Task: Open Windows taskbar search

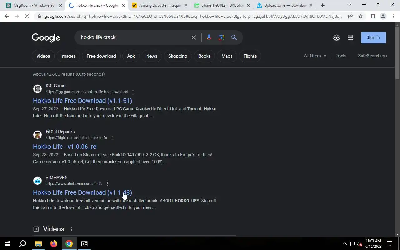Action: point(22,244)
